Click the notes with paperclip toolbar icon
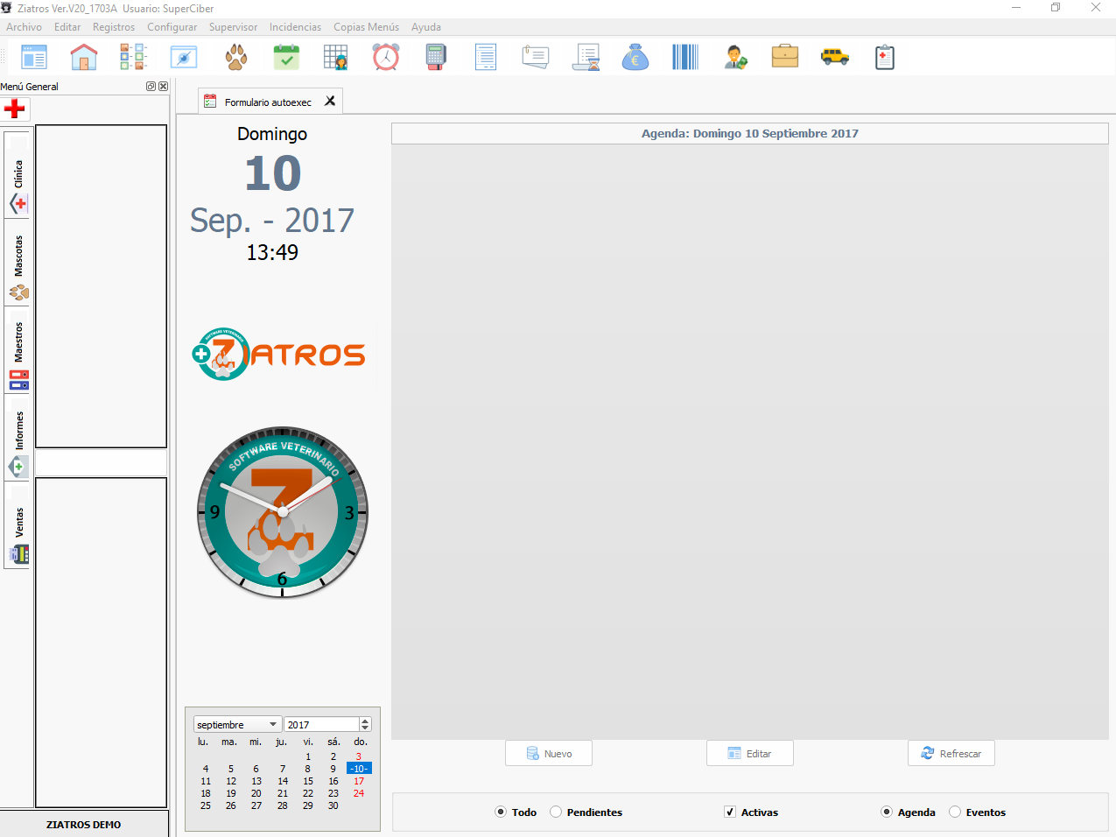The width and height of the screenshot is (1116, 837). [x=536, y=58]
